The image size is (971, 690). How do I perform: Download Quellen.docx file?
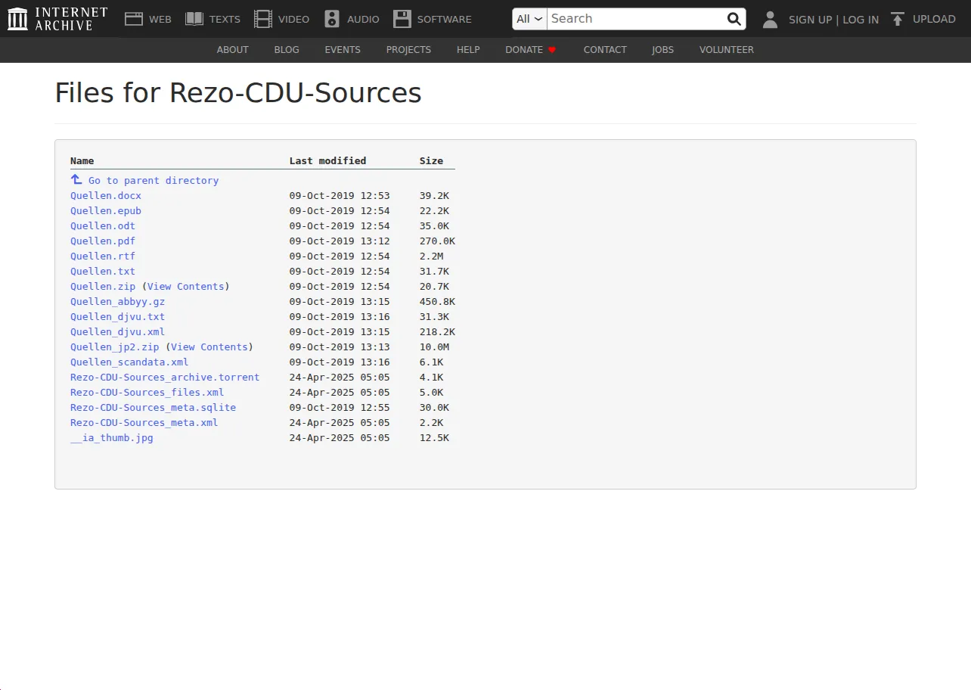point(106,196)
